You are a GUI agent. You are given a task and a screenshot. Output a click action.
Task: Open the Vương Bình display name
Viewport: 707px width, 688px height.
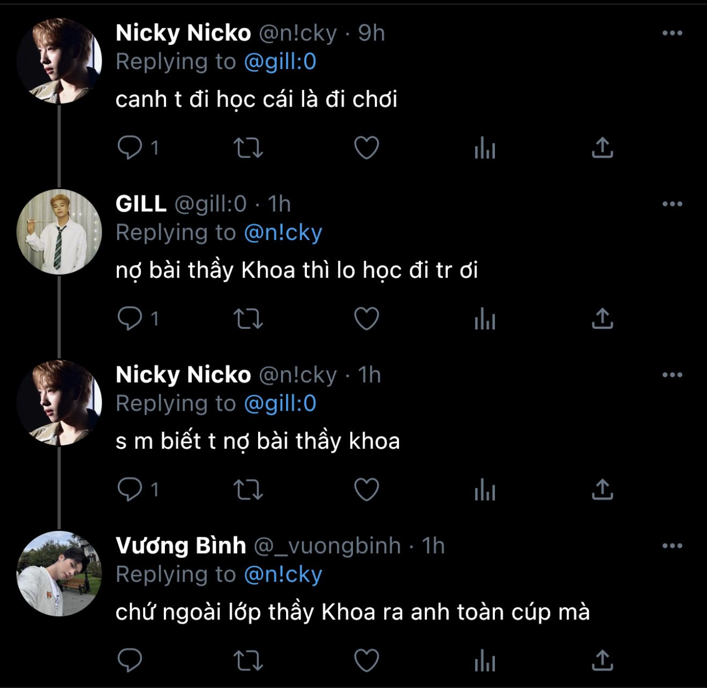click(180, 546)
